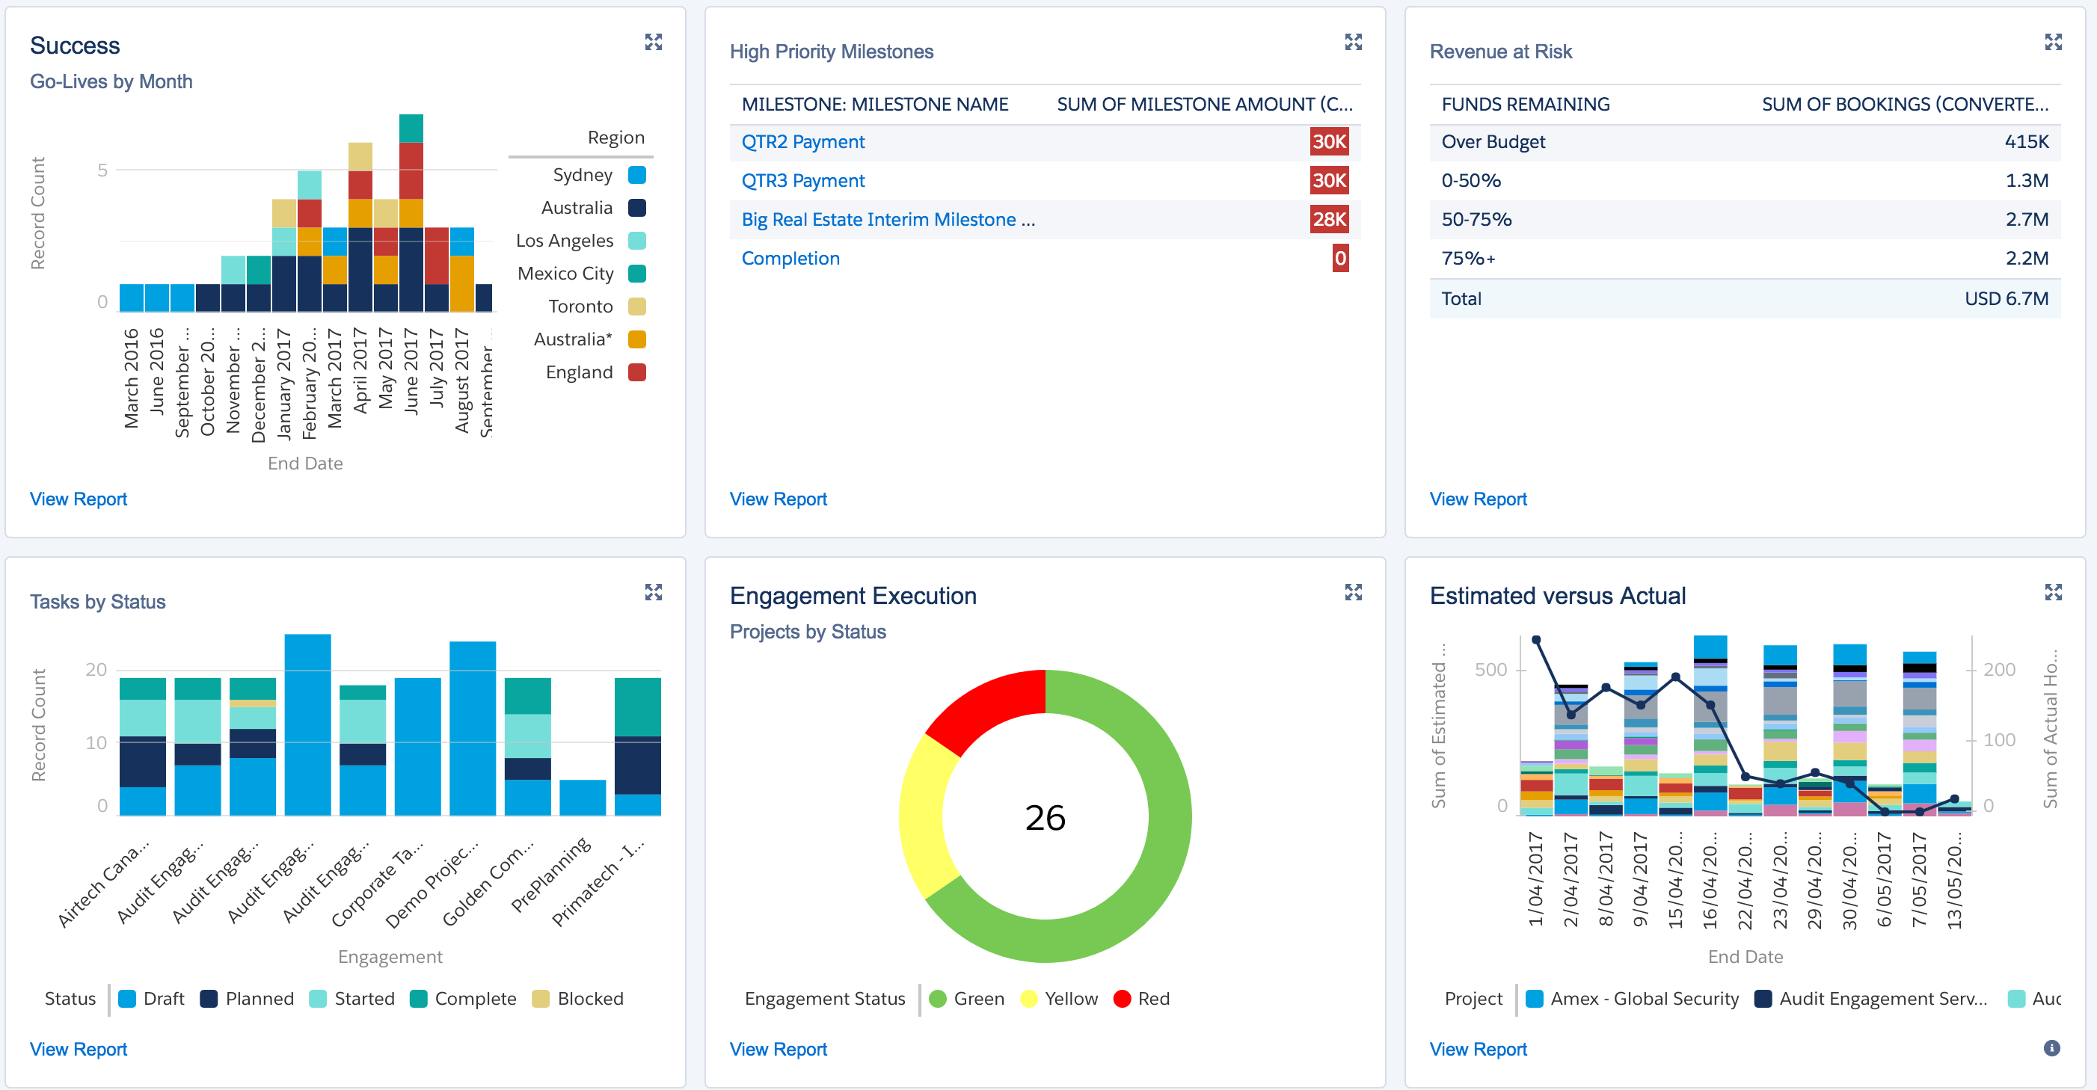Expand the High Priority Milestones widget

1352,42
